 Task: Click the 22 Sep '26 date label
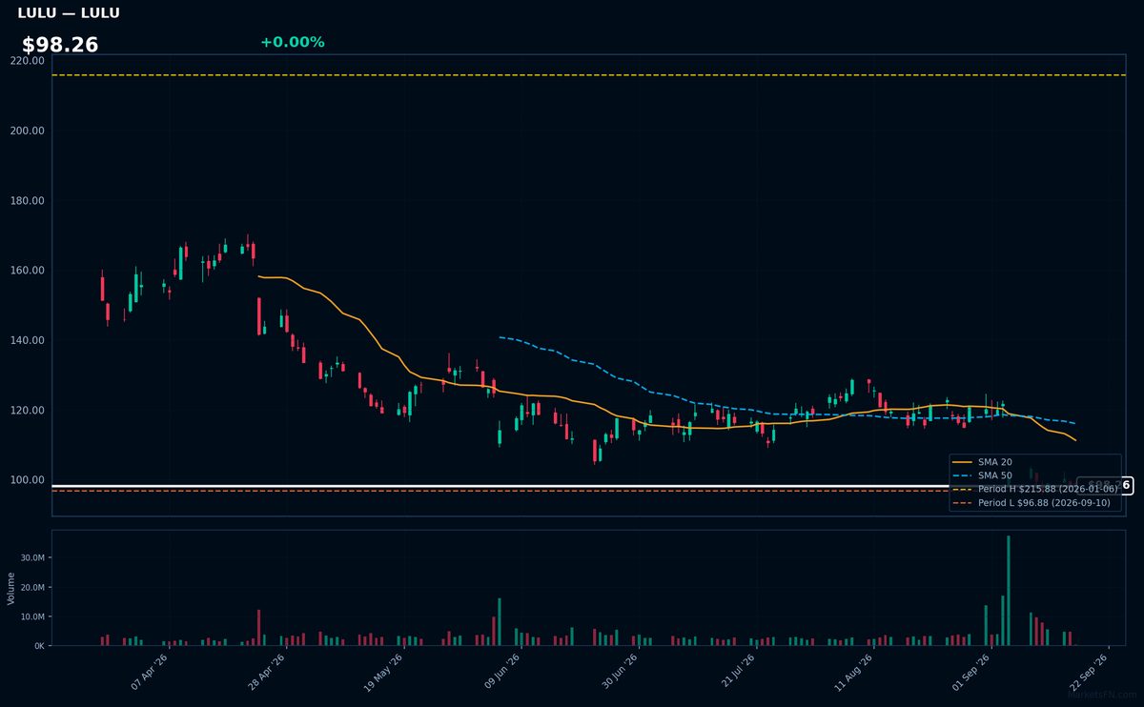pos(1090,672)
